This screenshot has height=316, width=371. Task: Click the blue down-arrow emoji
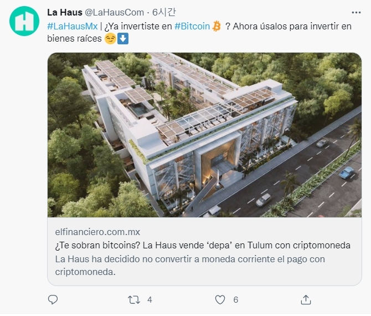click(x=123, y=39)
